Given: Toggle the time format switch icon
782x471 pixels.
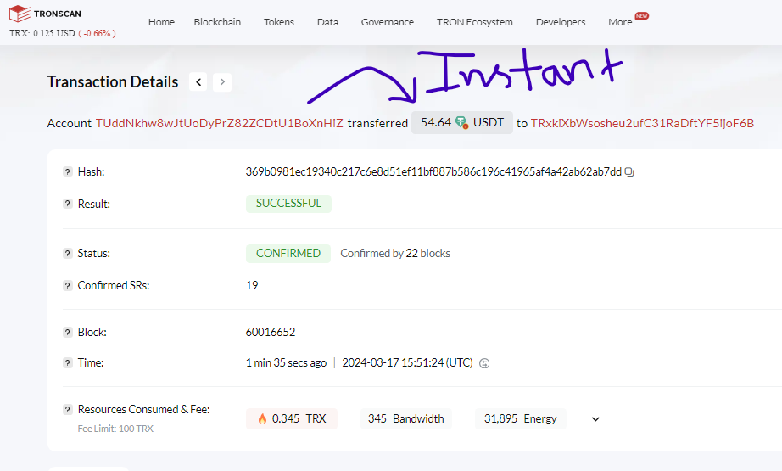Looking at the screenshot, I should [x=484, y=363].
